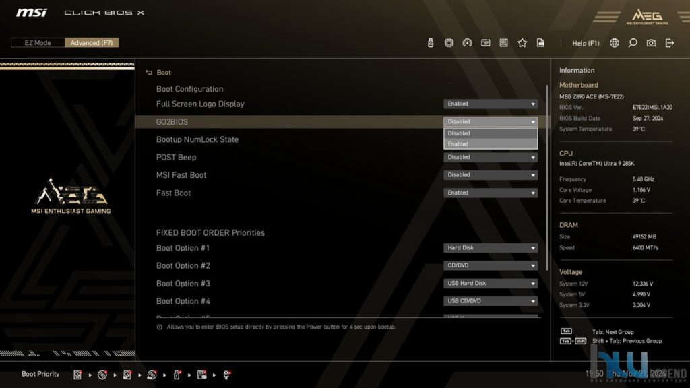Click Intel Core Ultra 9 285K text
690x388 pixels.
coord(597,164)
